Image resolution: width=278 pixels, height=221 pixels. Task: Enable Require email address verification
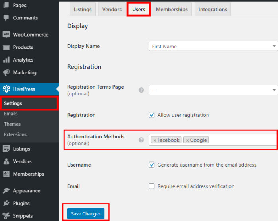click(152, 186)
